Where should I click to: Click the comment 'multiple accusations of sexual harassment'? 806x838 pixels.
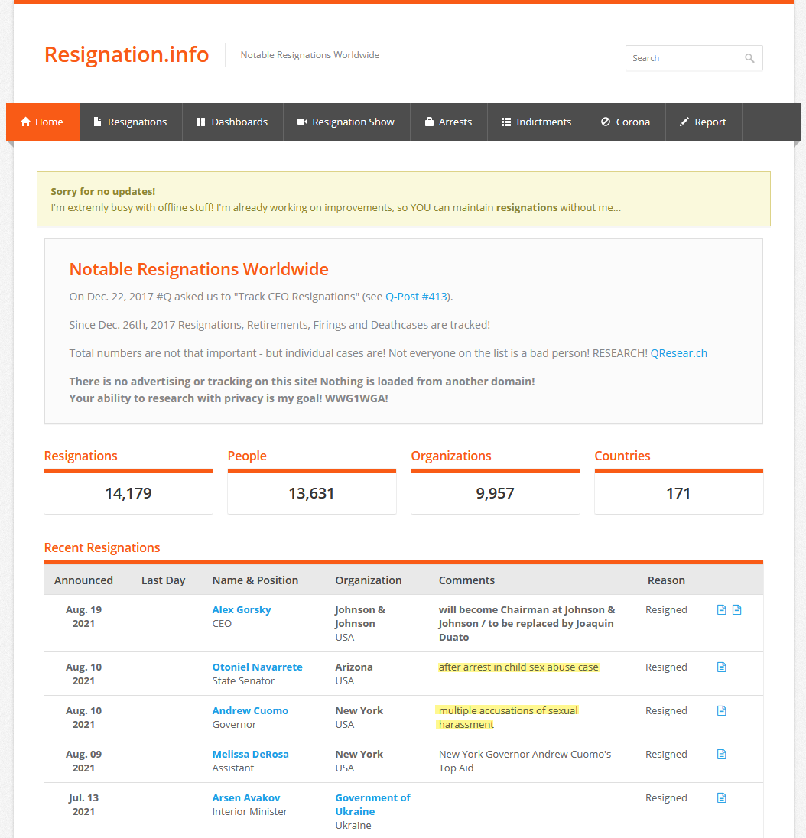508,717
